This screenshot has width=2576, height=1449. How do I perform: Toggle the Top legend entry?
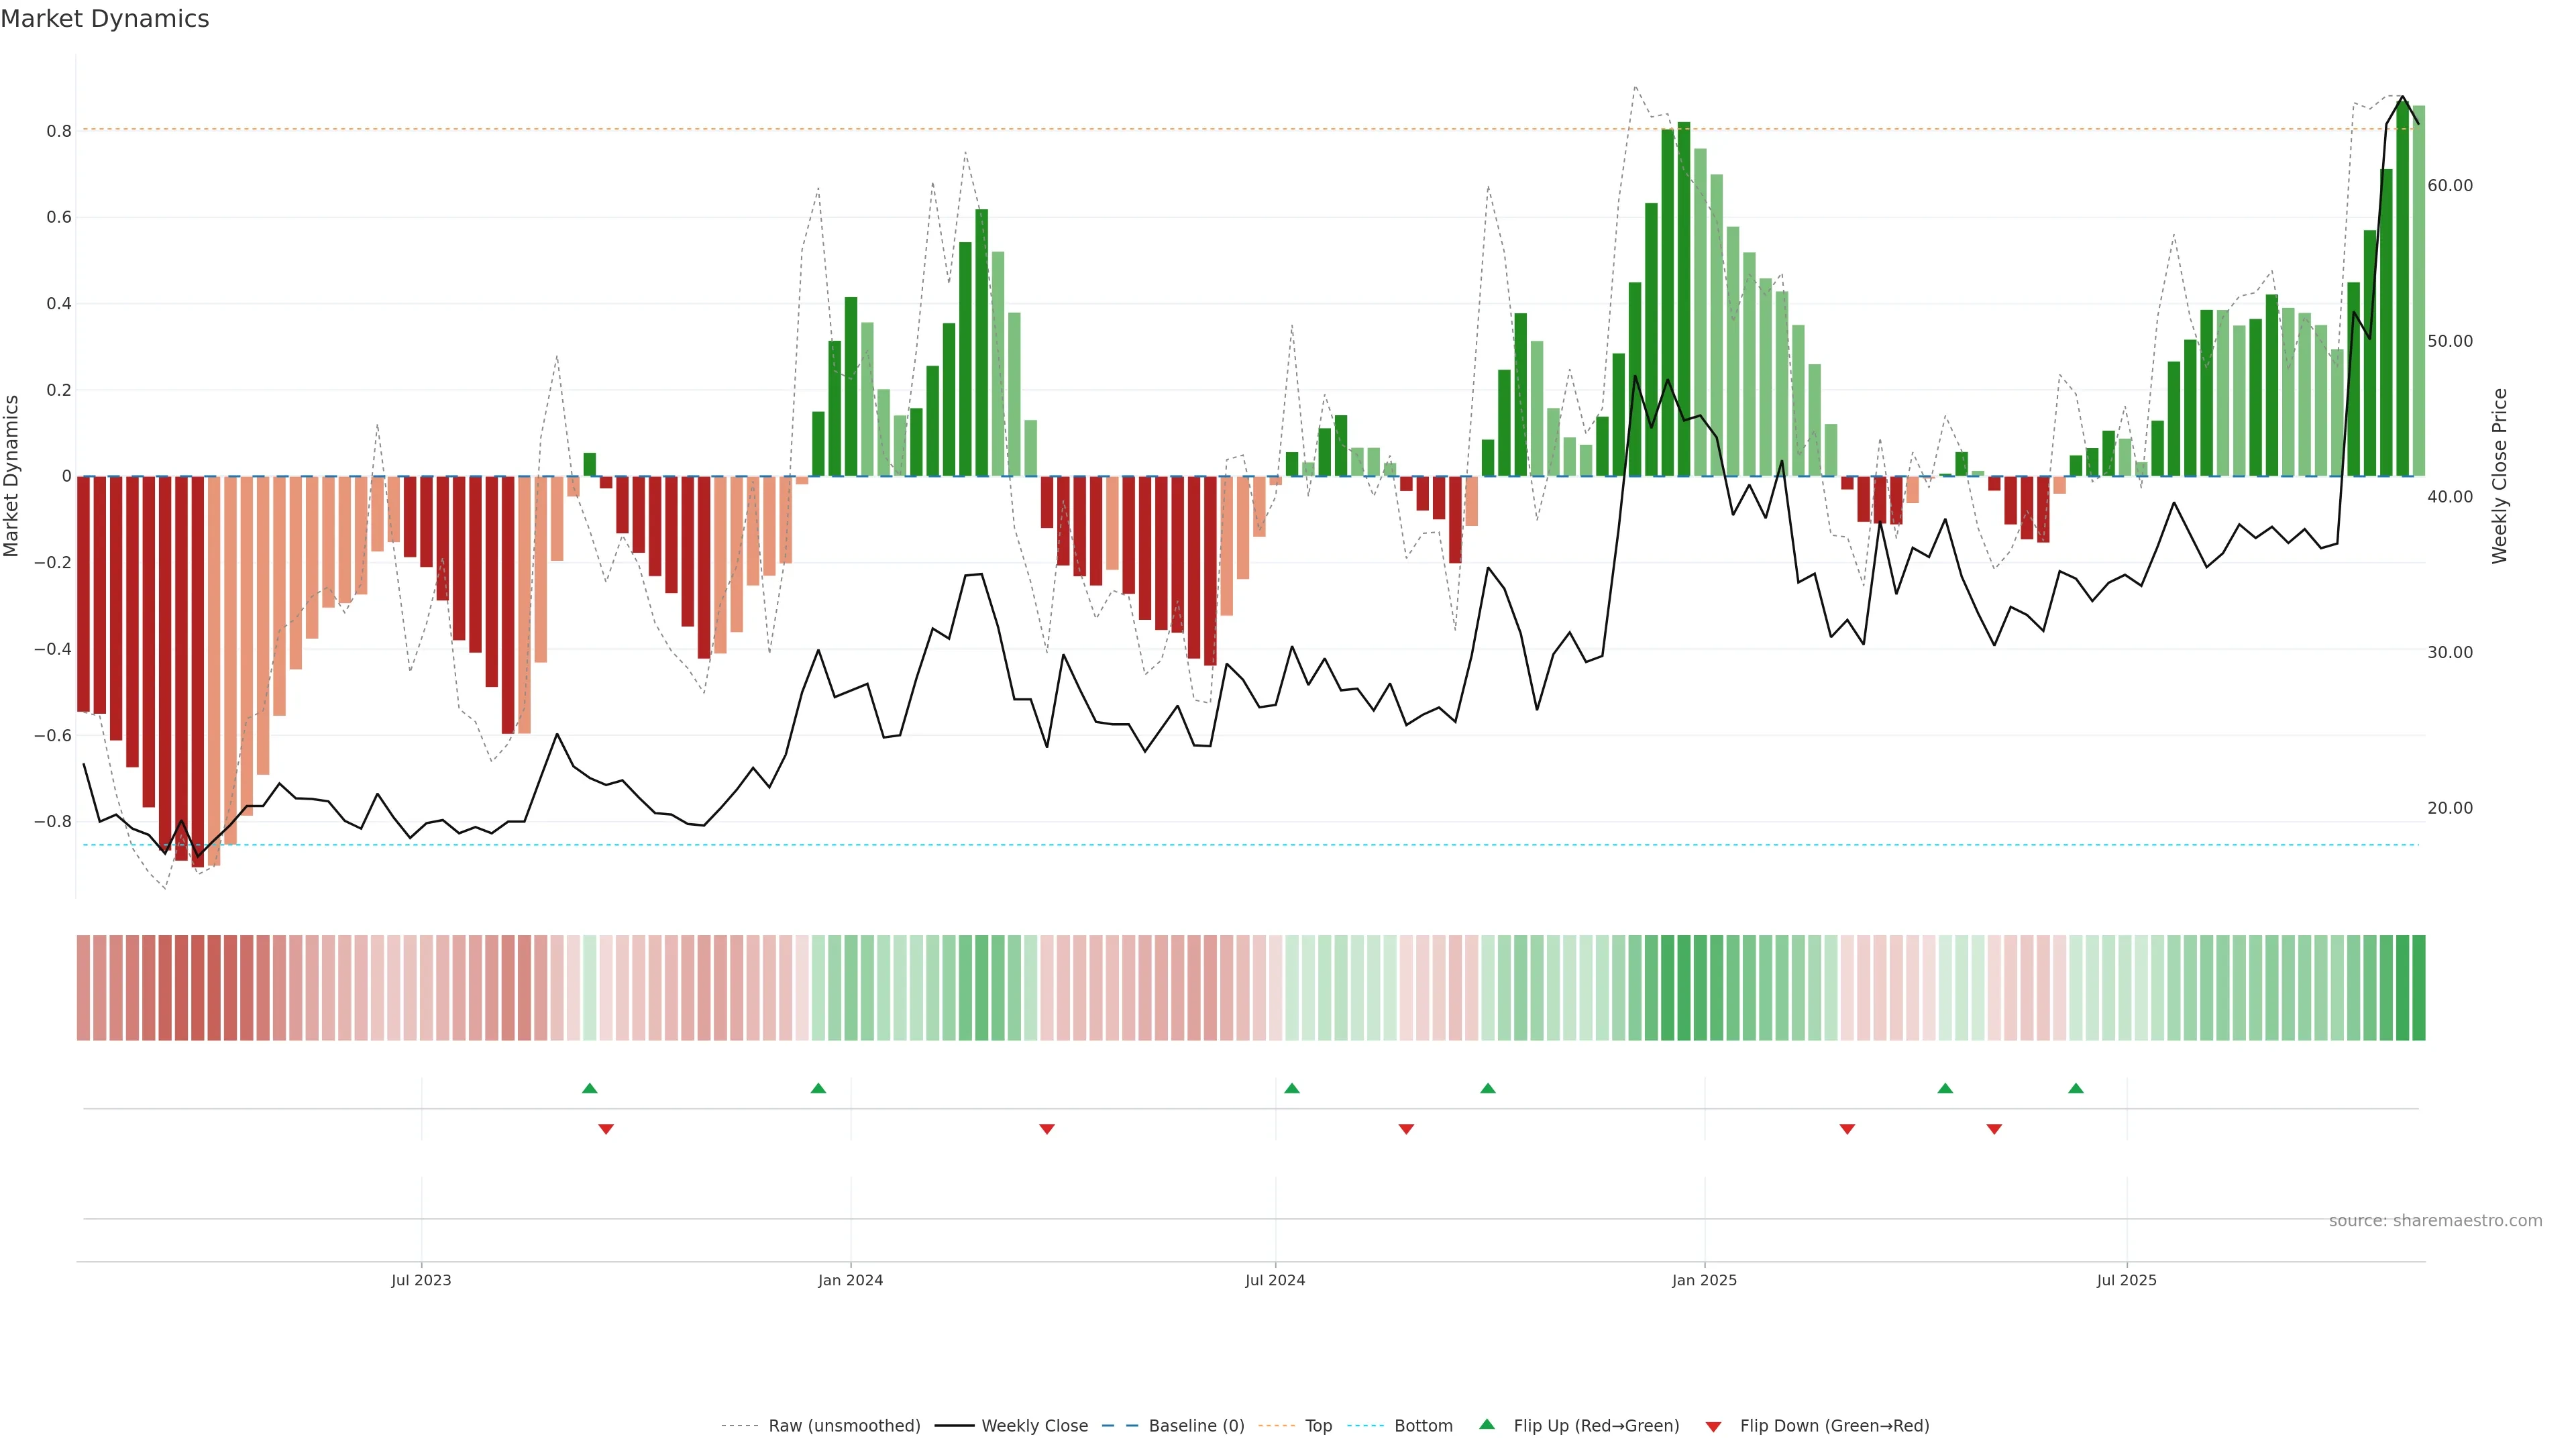point(1318,1426)
